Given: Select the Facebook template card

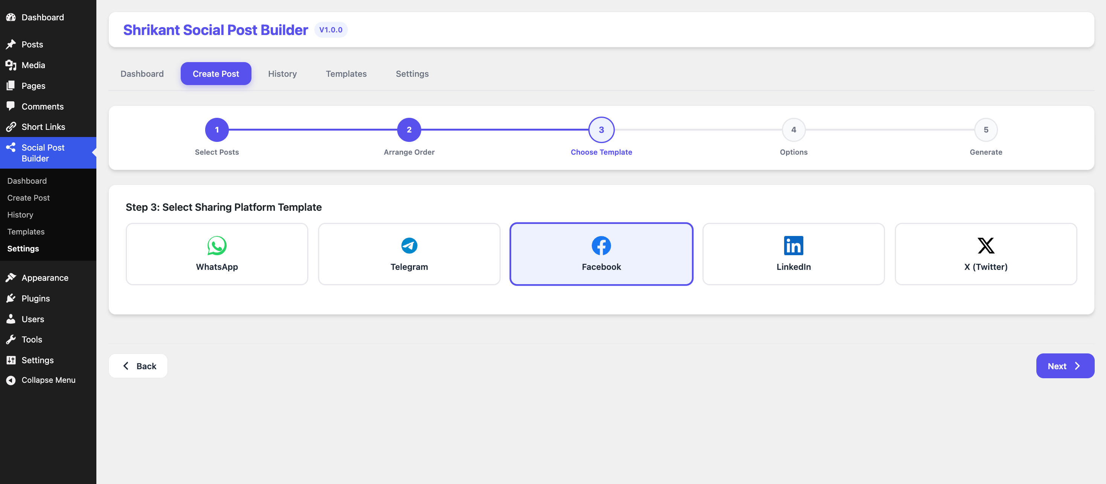Looking at the screenshot, I should (601, 254).
